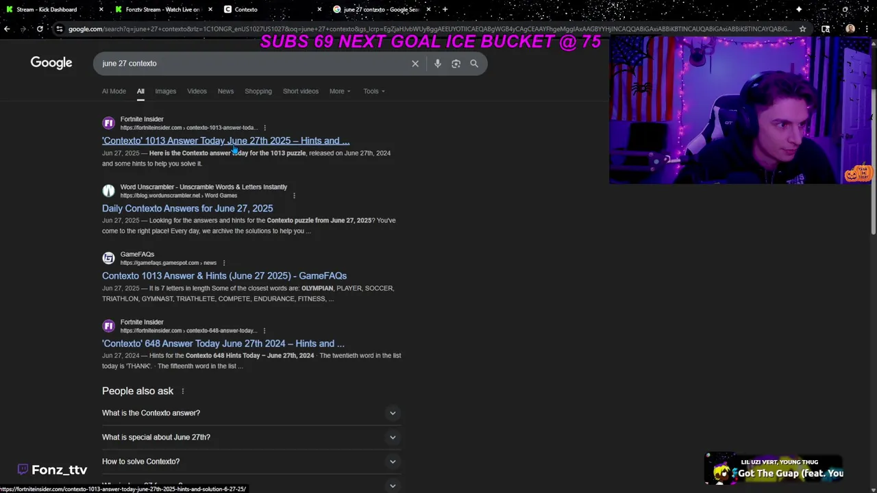Open Chrome three-dot menu
Screen dimensions: 877x493
867,29
